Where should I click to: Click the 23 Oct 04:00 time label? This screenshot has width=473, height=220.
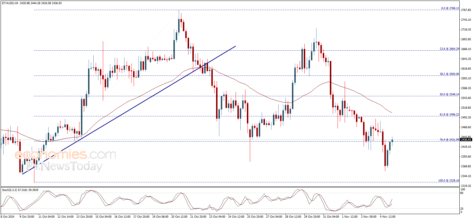click(217, 217)
